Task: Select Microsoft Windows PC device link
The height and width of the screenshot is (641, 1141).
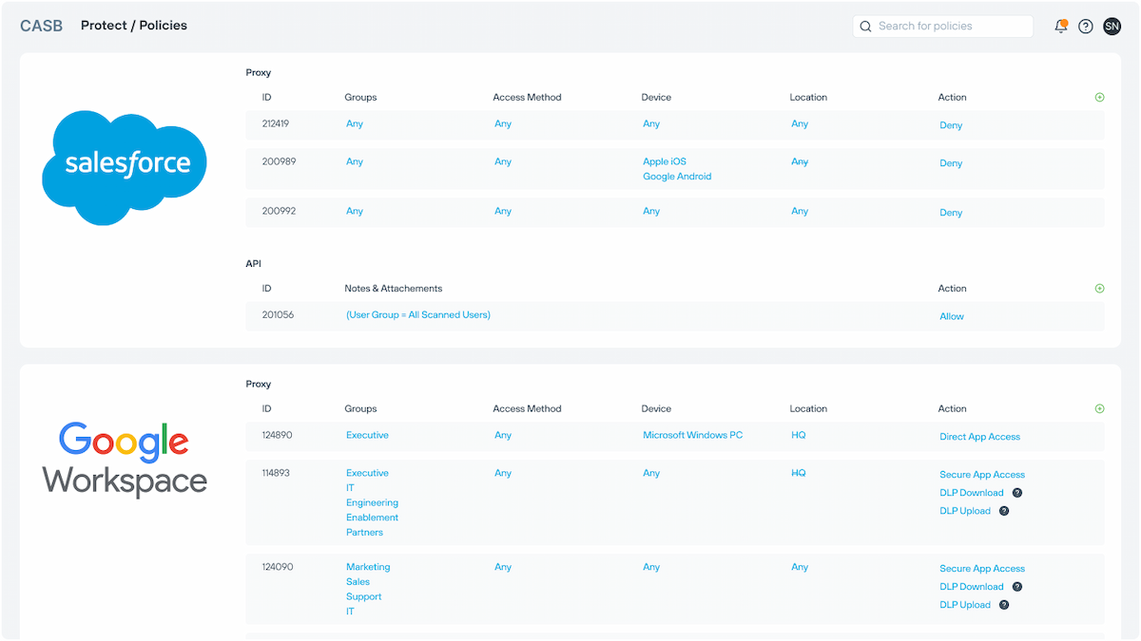Action: click(692, 435)
